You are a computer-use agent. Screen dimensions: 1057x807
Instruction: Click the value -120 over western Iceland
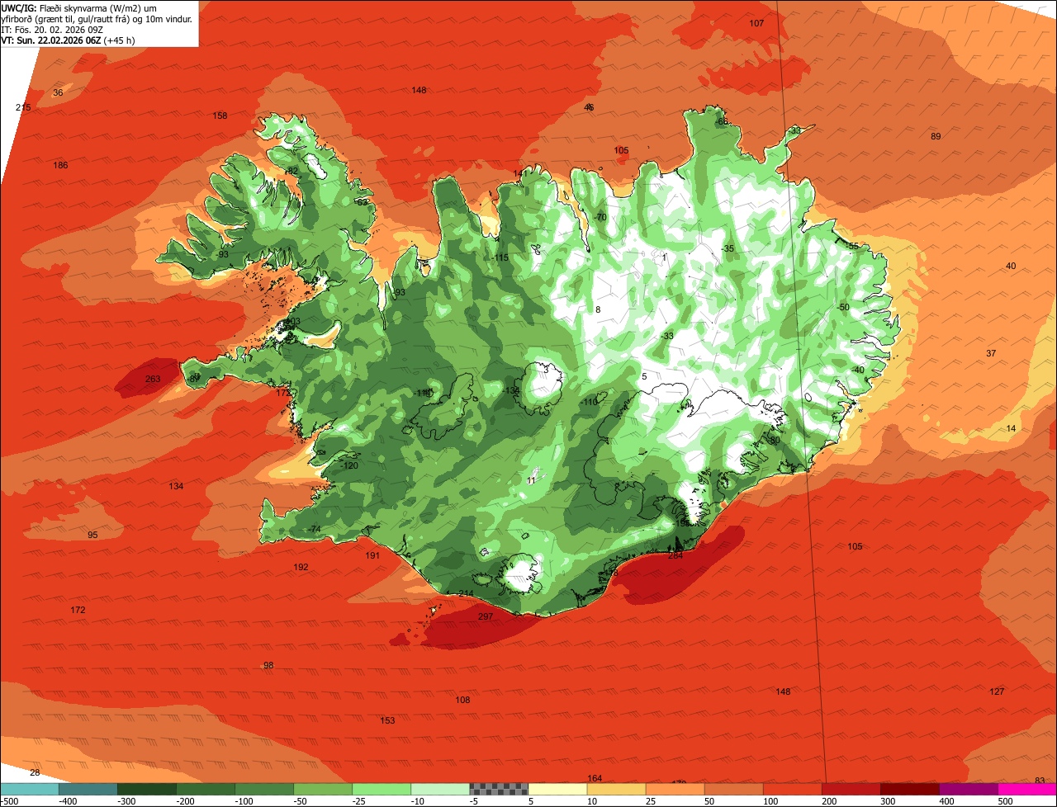tap(349, 465)
